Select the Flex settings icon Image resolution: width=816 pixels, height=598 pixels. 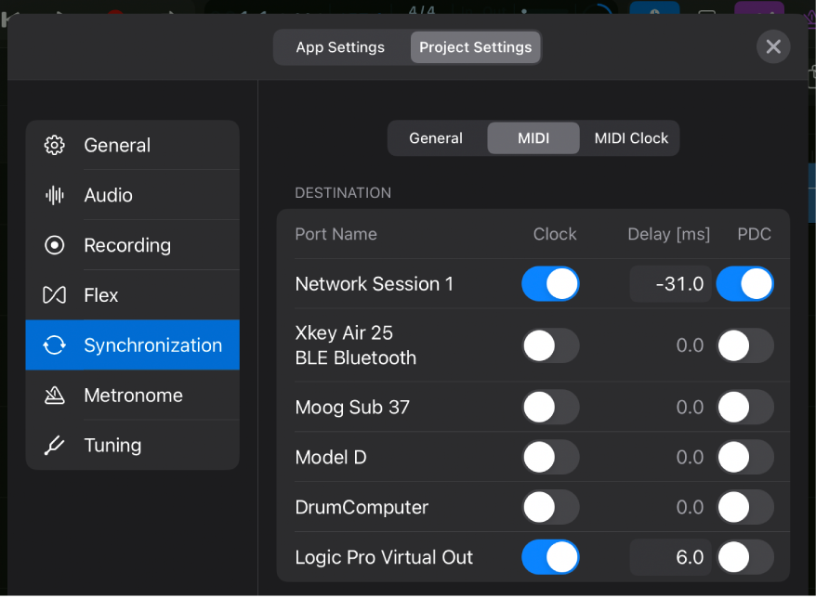point(54,294)
